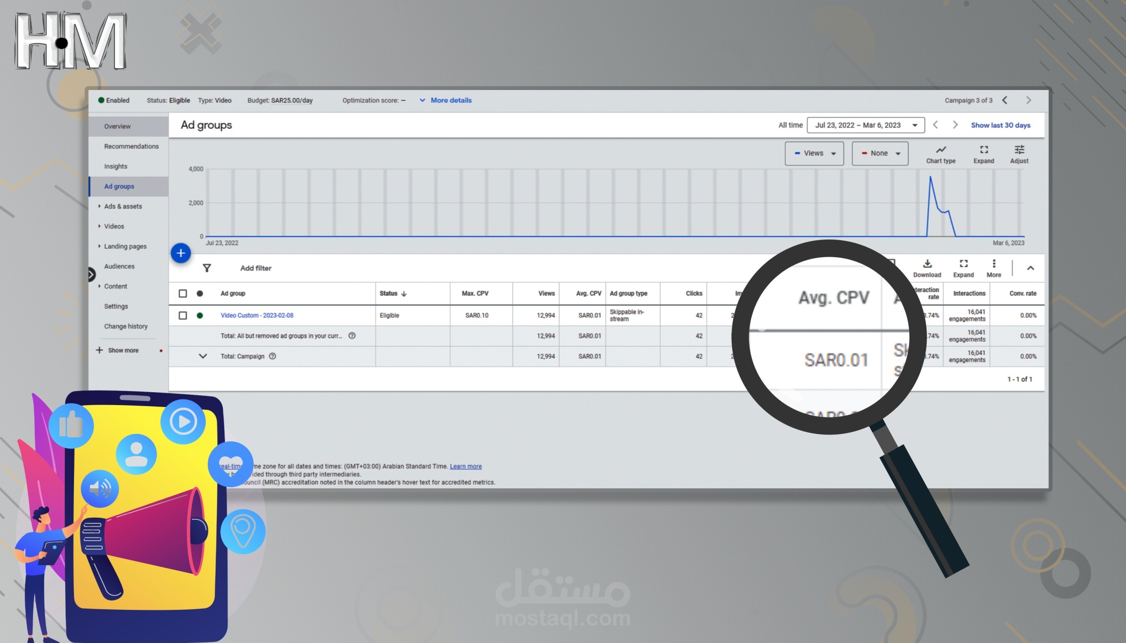Expand the Total: Campaign row chevron
The width and height of the screenshot is (1126, 643).
coord(203,356)
